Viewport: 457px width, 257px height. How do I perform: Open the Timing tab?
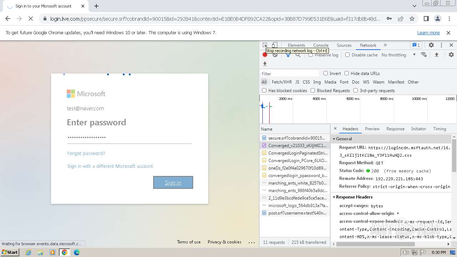(440, 129)
